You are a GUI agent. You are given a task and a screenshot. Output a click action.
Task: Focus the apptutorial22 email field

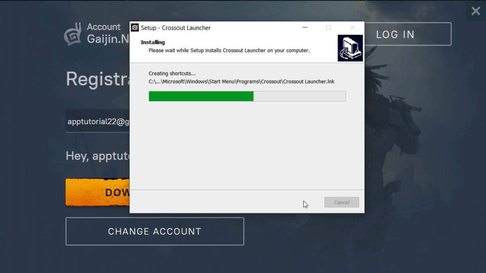pos(98,122)
